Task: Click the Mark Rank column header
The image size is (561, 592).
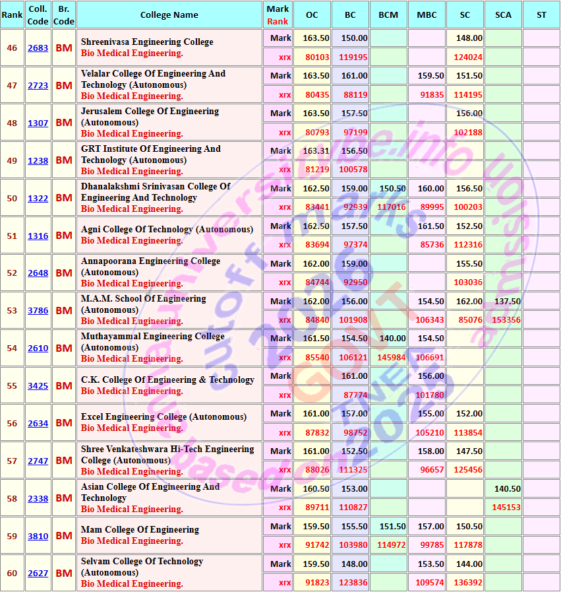Action: coord(278,15)
